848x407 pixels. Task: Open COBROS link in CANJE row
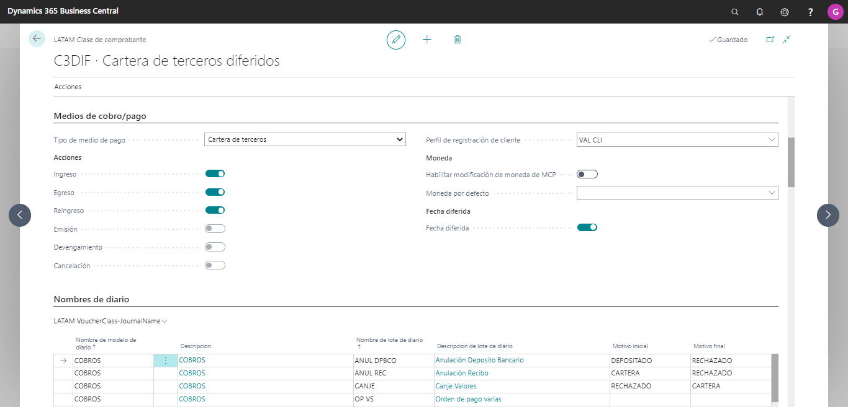(192, 386)
